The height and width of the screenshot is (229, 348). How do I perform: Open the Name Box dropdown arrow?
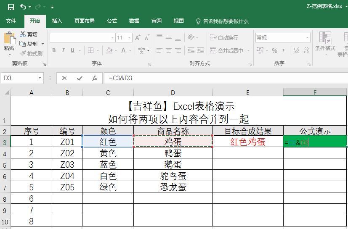click(40, 78)
